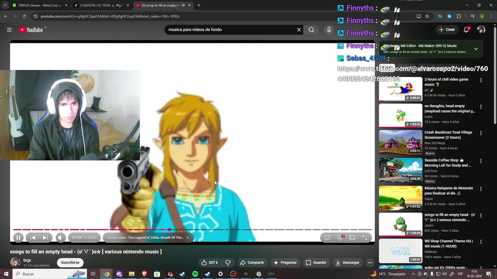
Task: Open Crash Bandicoot Toad Village thumbnail
Action: tap(400, 142)
